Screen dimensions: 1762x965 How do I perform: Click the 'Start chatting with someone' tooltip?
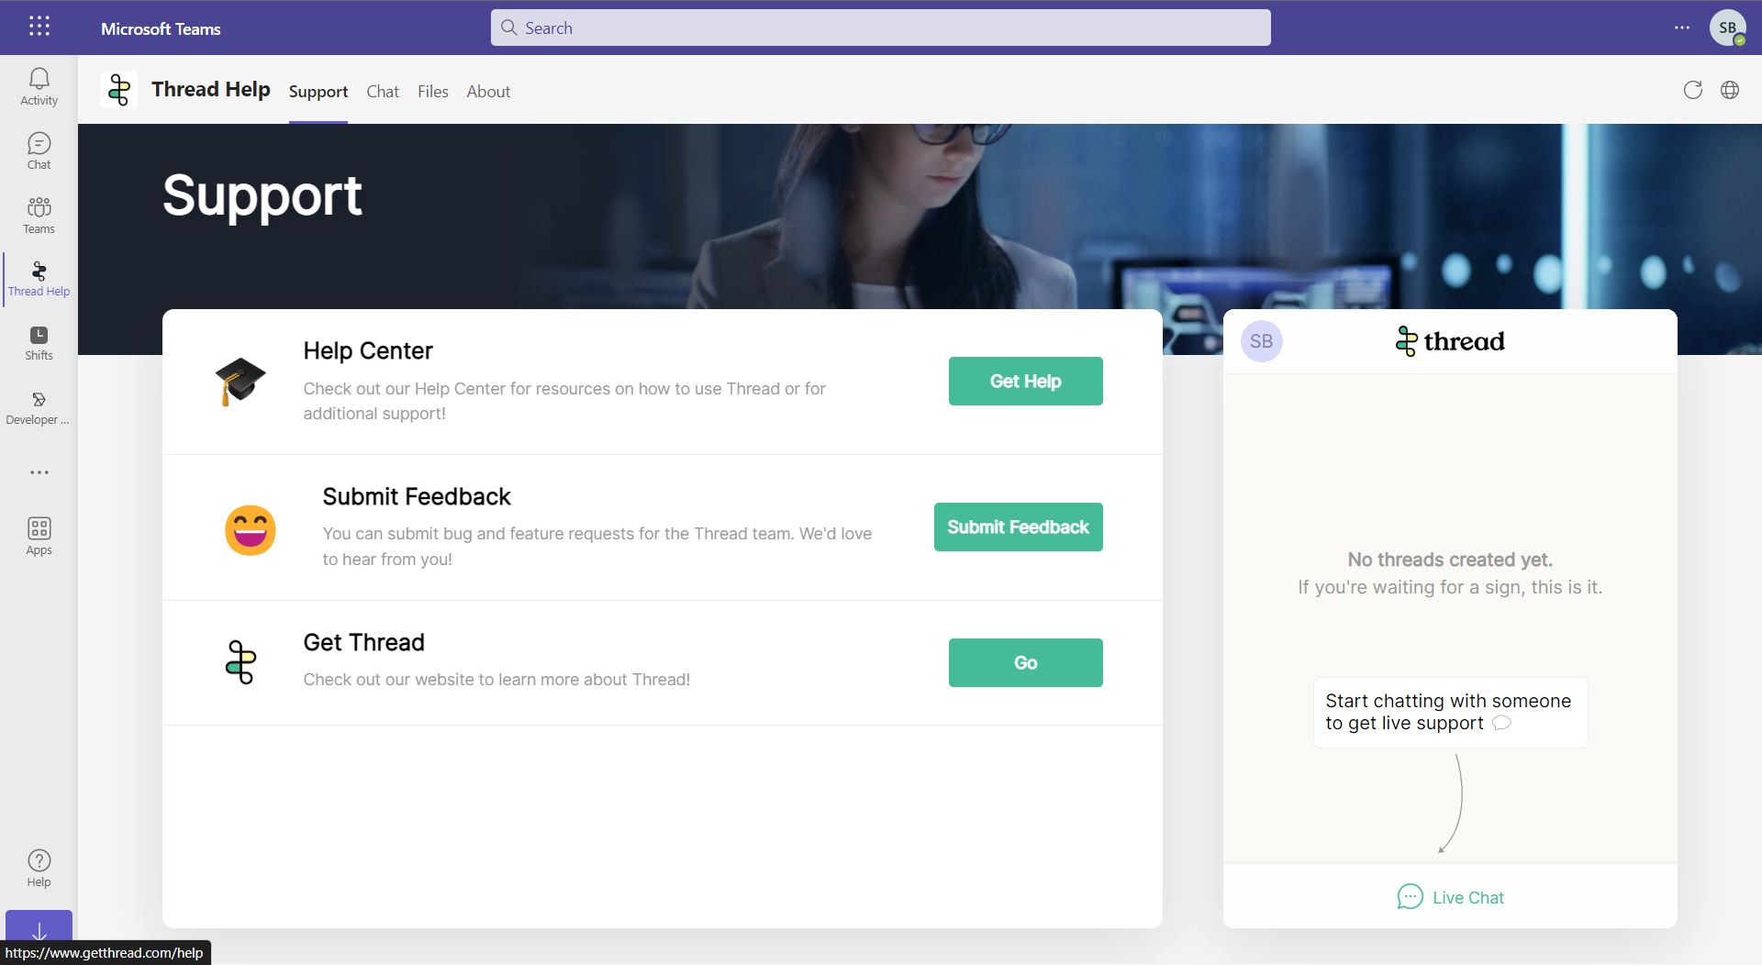(1450, 712)
